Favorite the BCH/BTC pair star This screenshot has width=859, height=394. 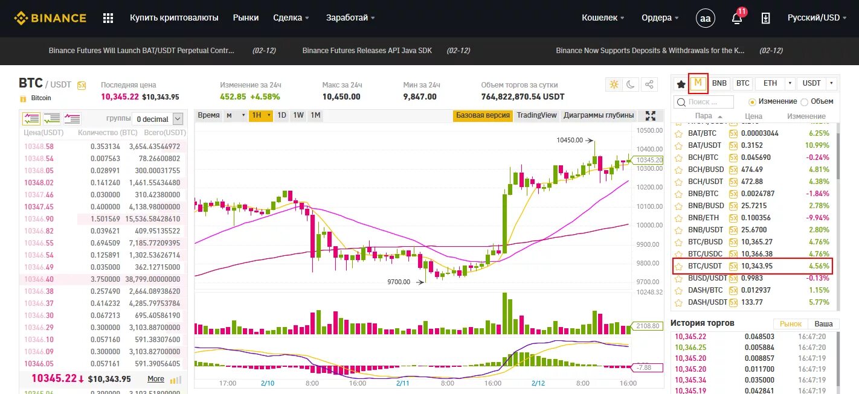tap(678, 157)
